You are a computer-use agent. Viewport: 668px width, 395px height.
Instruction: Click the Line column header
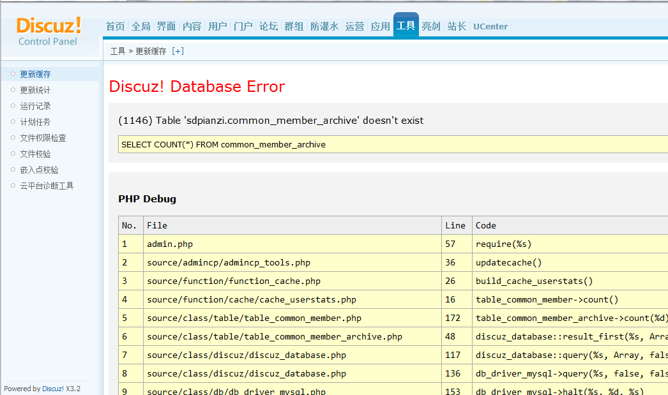coord(455,226)
